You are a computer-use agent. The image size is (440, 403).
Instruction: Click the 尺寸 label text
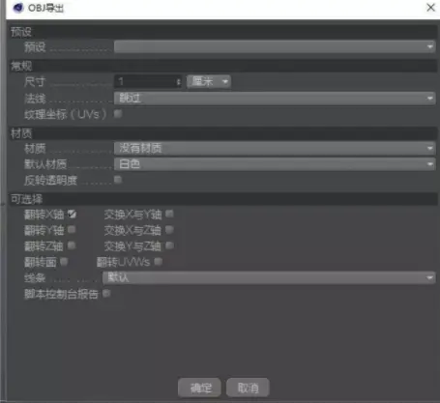click(34, 81)
